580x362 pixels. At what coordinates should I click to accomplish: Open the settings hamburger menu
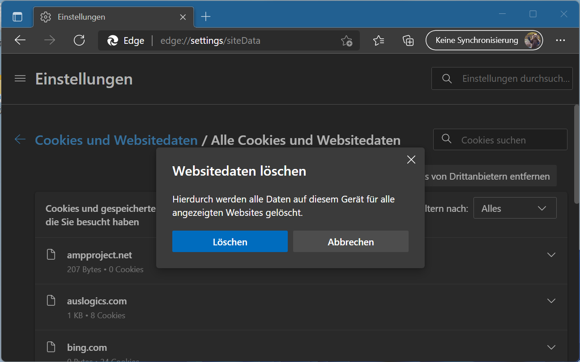(x=20, y=79)
